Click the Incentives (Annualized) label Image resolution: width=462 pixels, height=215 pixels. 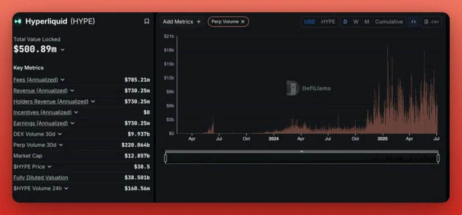(x=43, y=113)
